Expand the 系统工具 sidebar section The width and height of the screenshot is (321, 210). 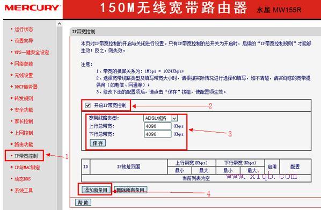24,190
